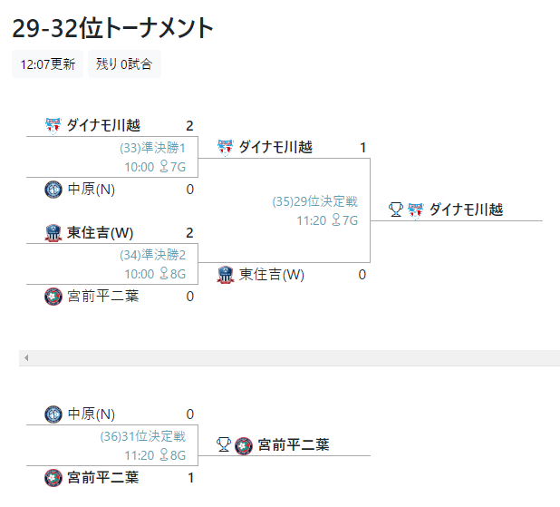Image resolution: width=560 pixels, height=507 pixels.
Task: Click the referee icon in match 33
Action: [164, 167]
